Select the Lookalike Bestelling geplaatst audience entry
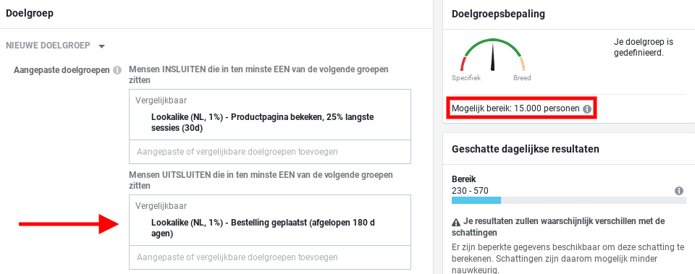This screenshot has height=274, width=695. point(263,228)
